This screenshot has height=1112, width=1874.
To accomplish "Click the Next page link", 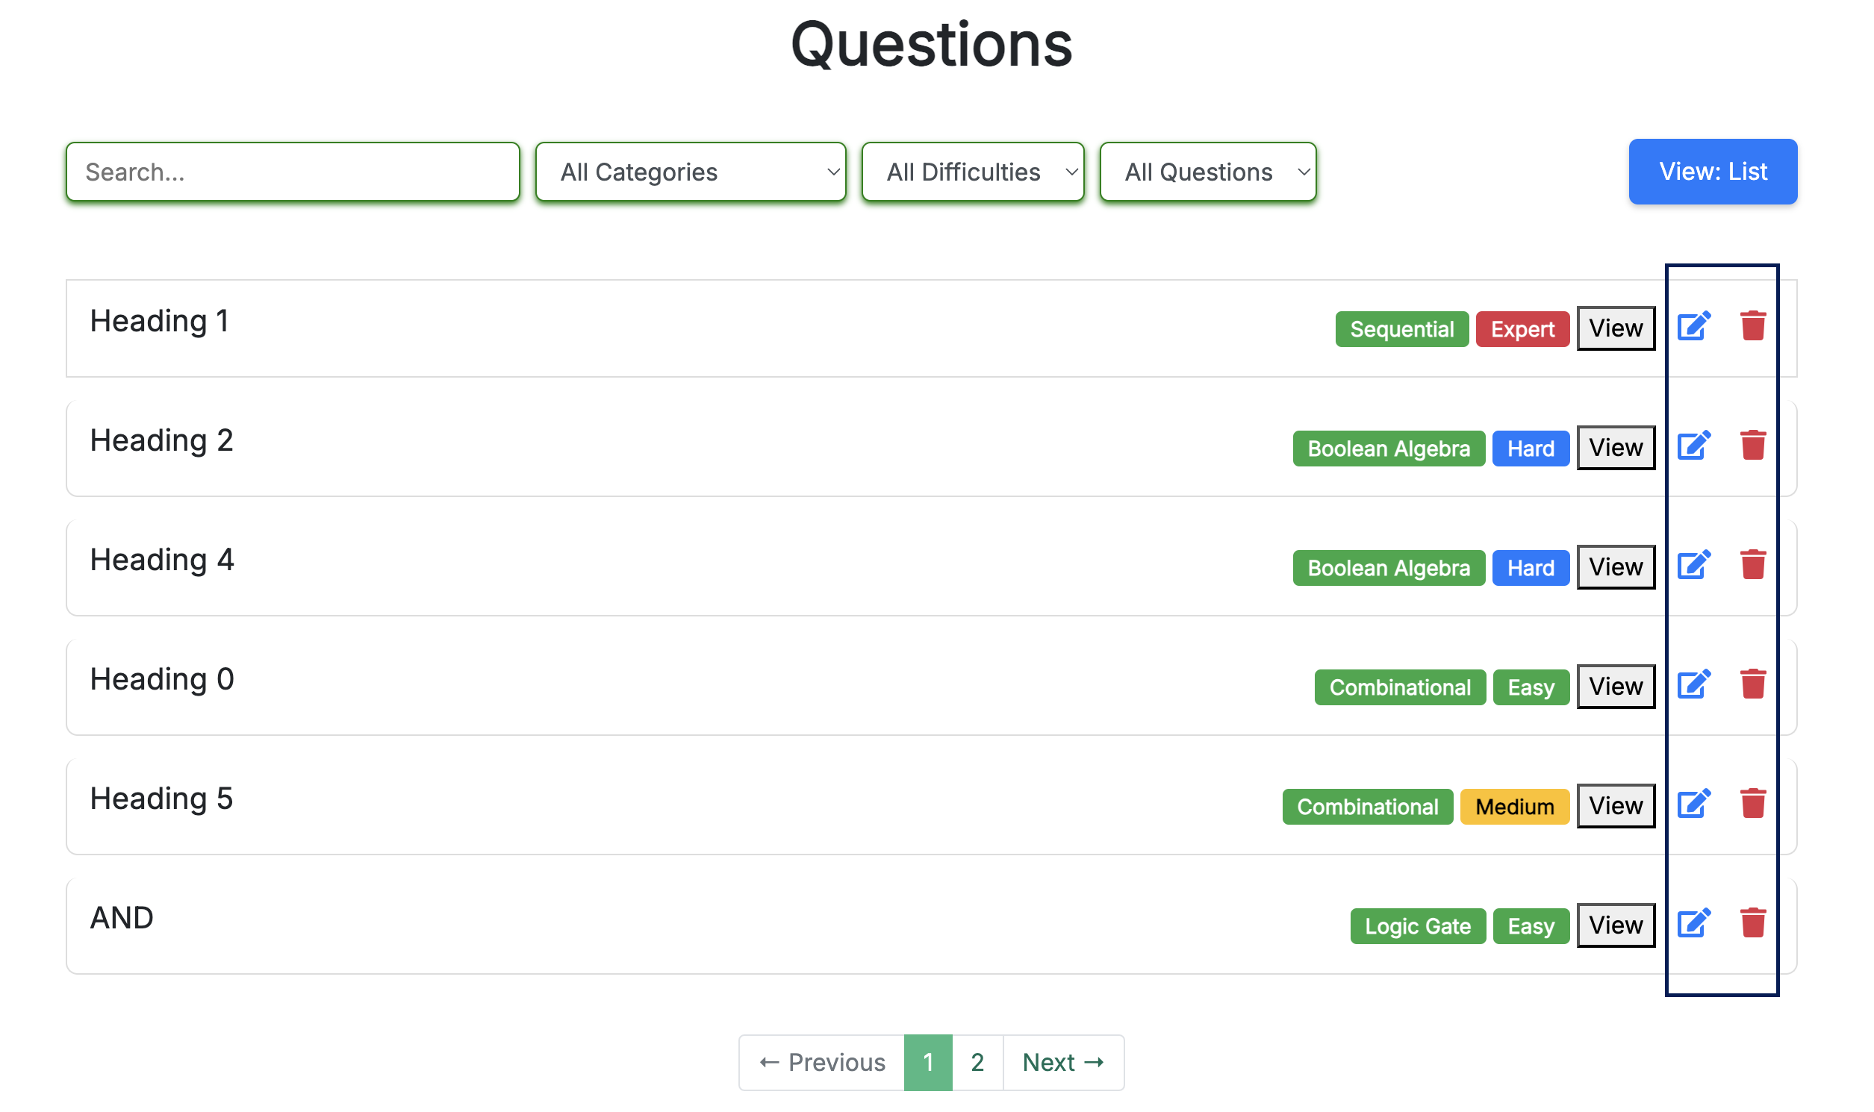I will click(x=1062, y=1062).
